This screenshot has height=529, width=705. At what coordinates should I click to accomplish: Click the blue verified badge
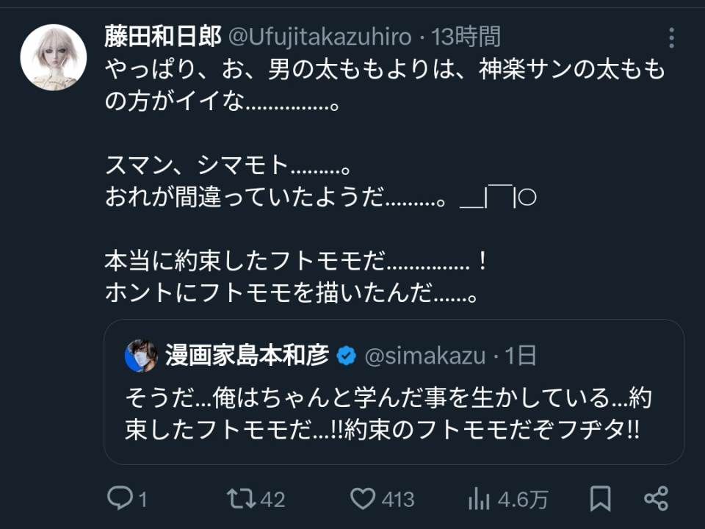tap(347, 356)
